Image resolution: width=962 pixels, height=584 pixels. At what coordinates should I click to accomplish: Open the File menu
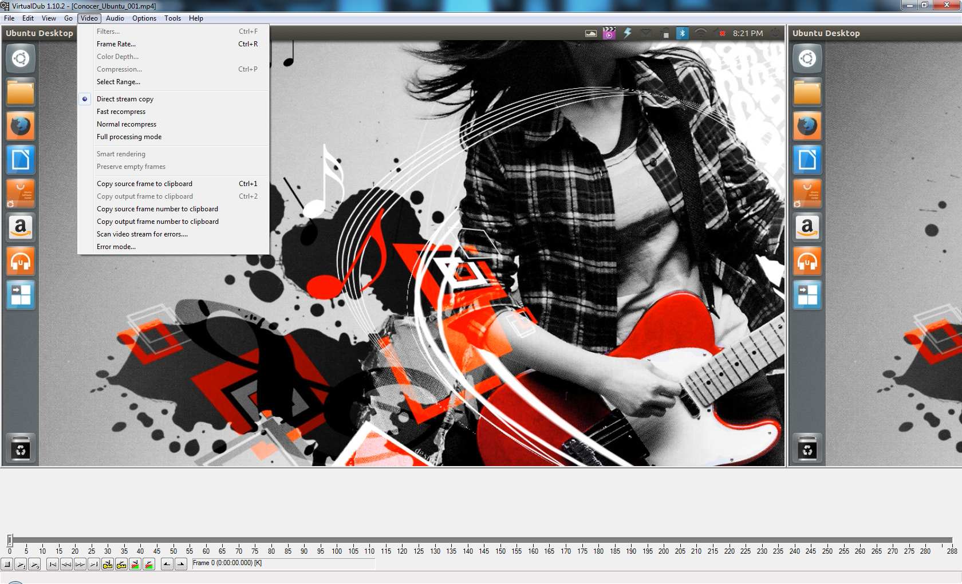9,18
